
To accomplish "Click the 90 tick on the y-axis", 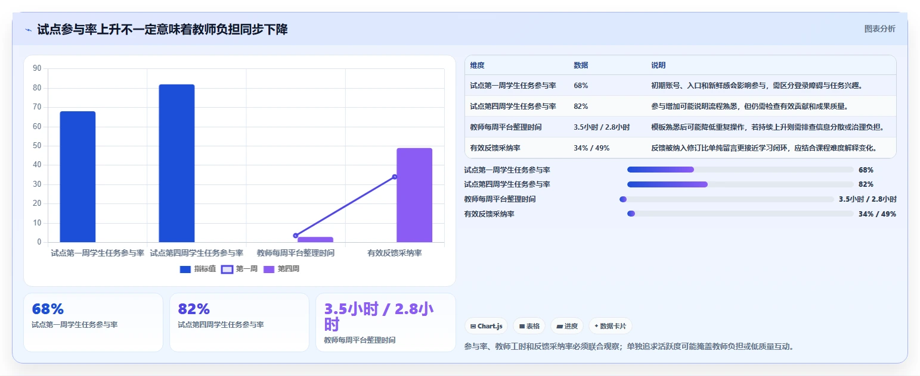I will (x=37, y=68).
